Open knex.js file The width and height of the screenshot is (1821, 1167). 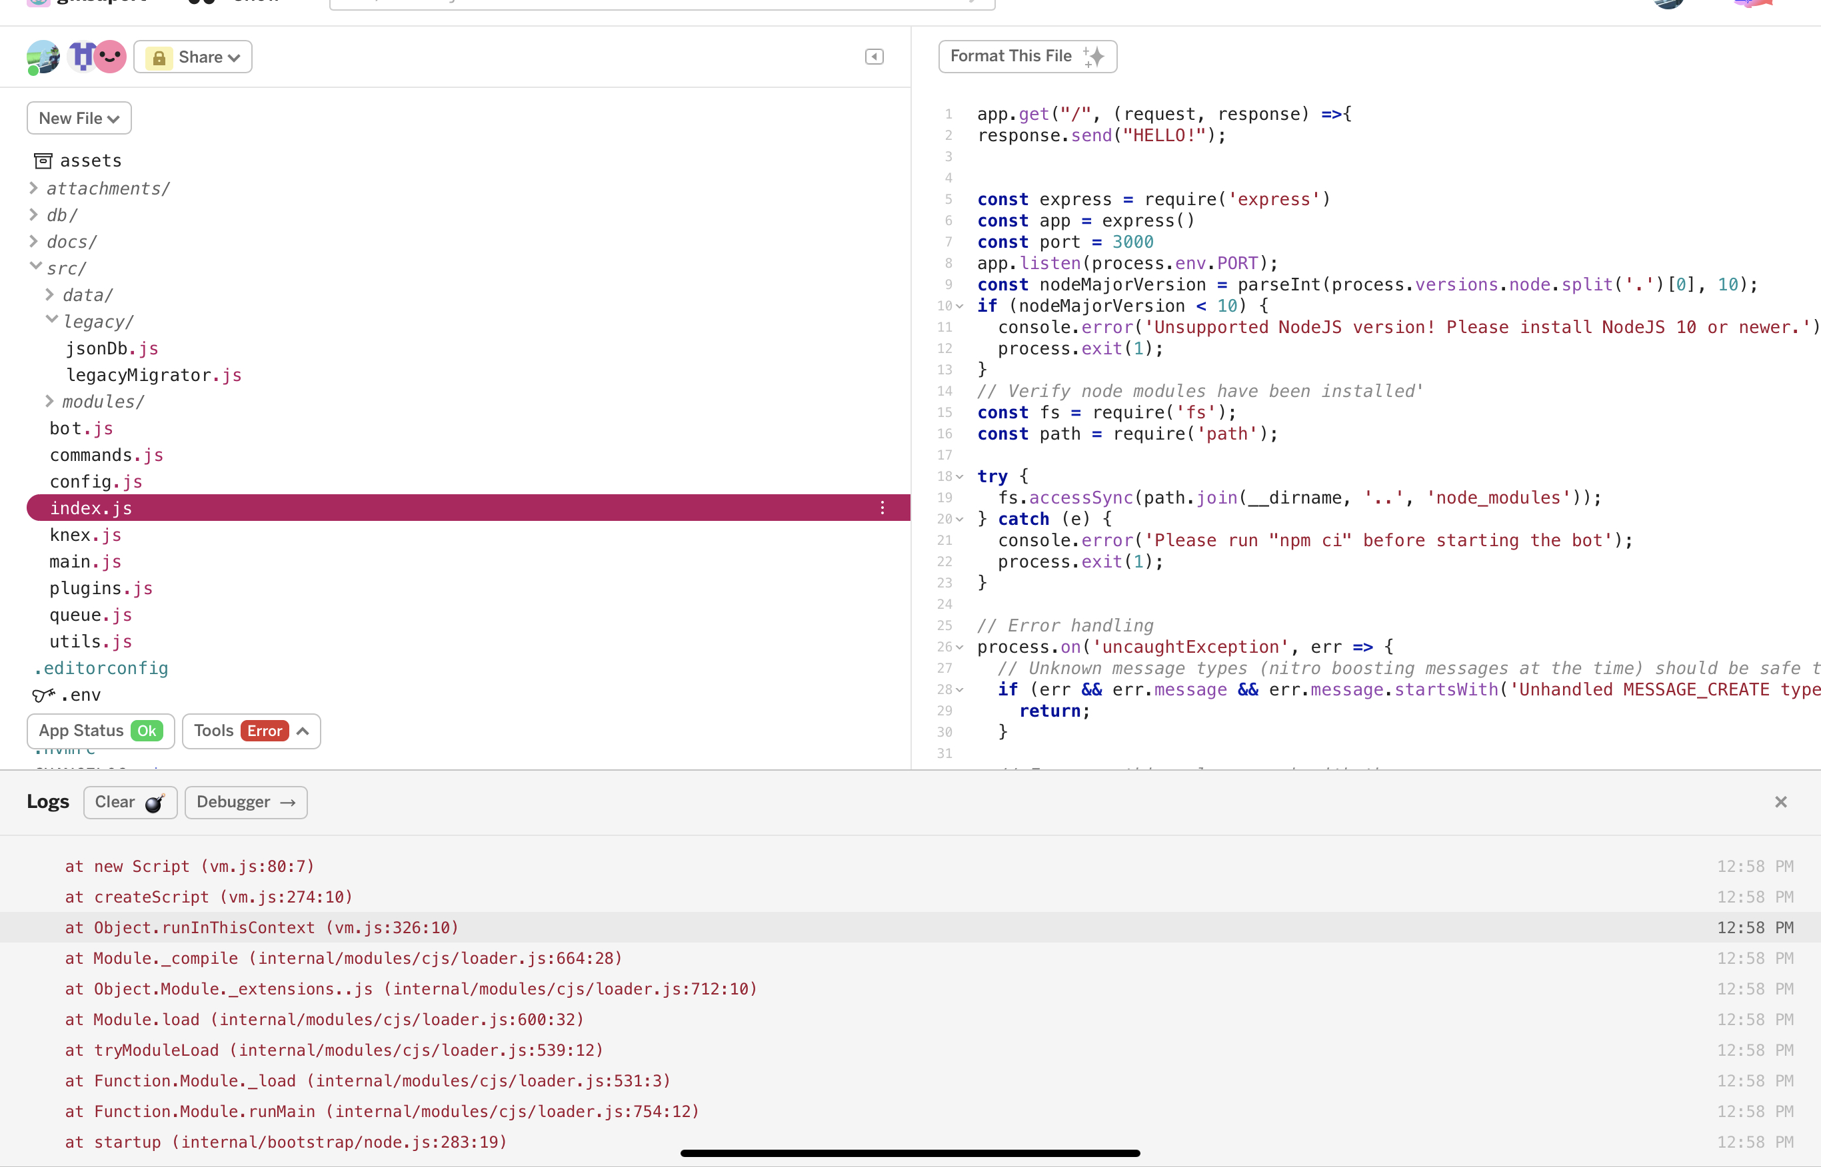point(85,534)
